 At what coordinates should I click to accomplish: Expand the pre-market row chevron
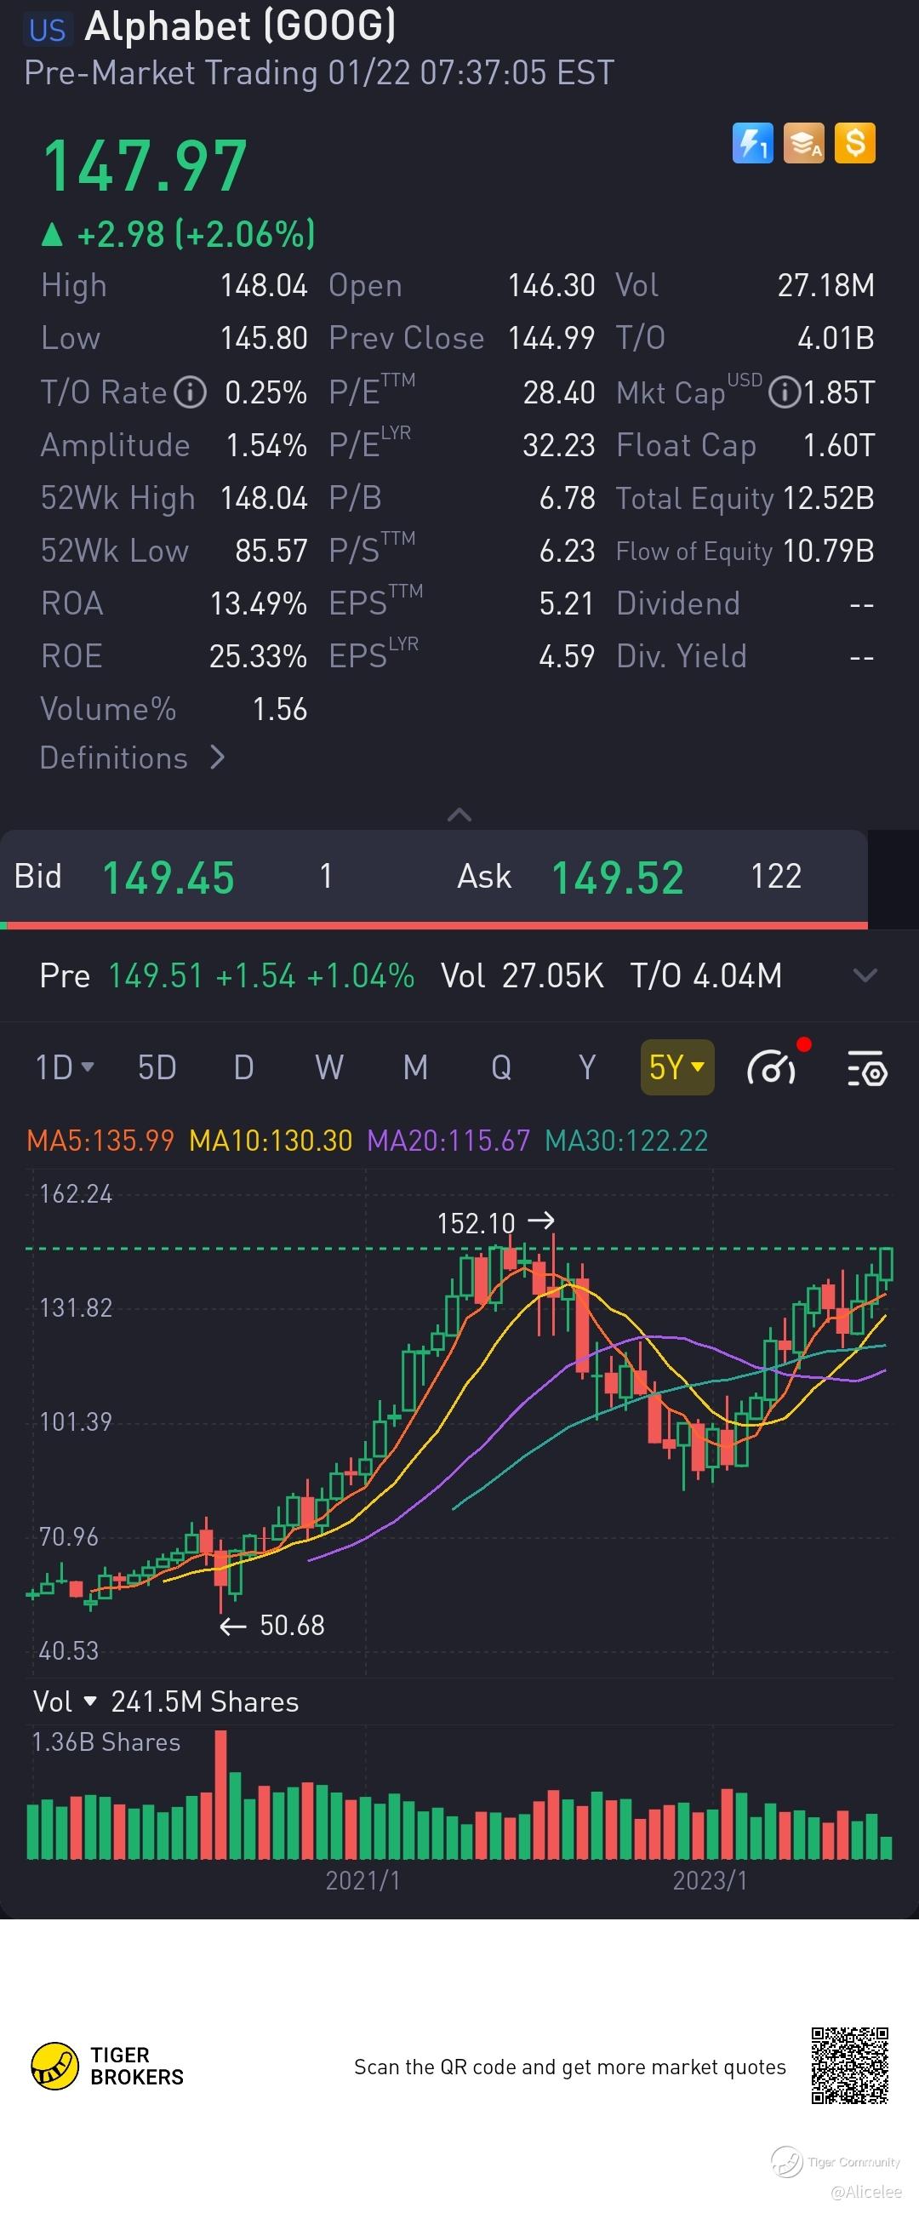click(x=865, y=976)
